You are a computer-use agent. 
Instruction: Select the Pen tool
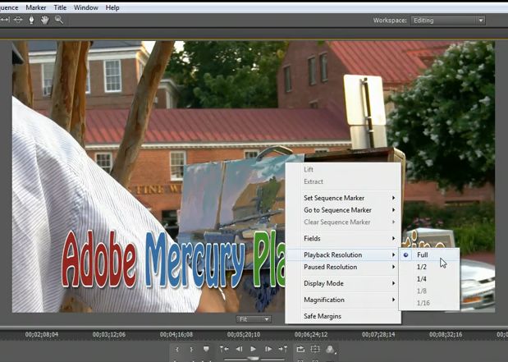tap(31, 20)
